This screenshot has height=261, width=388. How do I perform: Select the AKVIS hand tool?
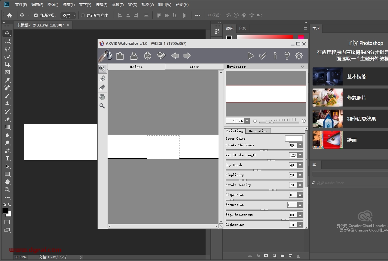click(102, 97)
